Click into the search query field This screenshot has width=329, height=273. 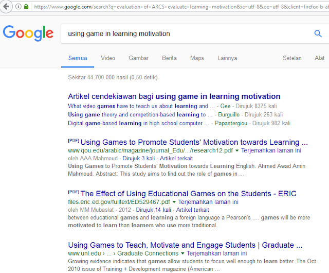point(187,33)
